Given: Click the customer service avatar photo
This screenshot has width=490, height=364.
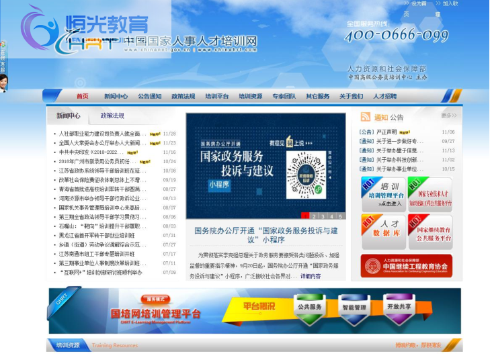Looking at the screenshot, I should point(3,83).
